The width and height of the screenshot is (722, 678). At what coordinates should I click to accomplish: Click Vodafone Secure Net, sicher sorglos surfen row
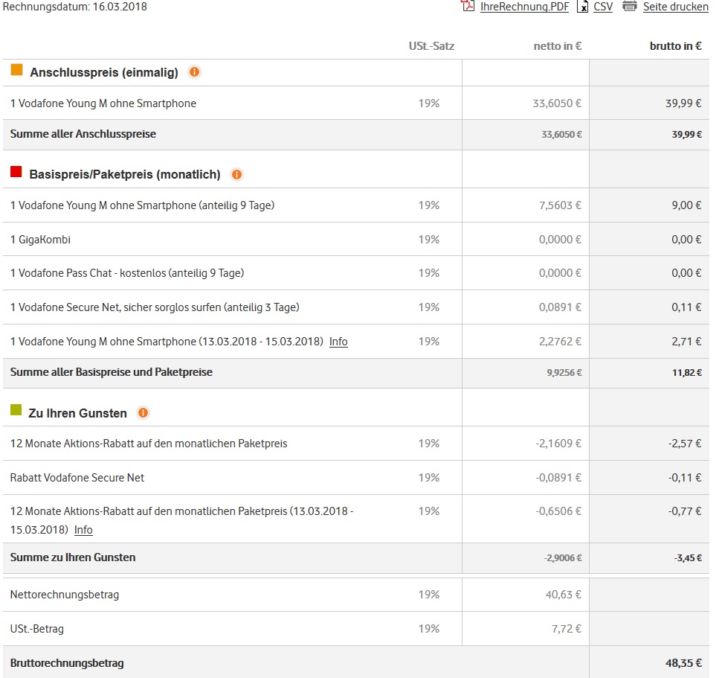coord(155,307)
